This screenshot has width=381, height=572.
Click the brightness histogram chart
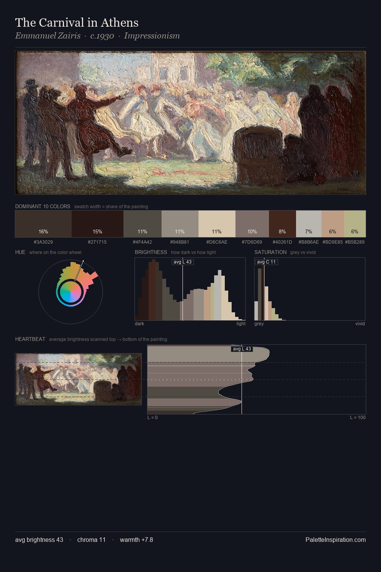pos(190,289)
